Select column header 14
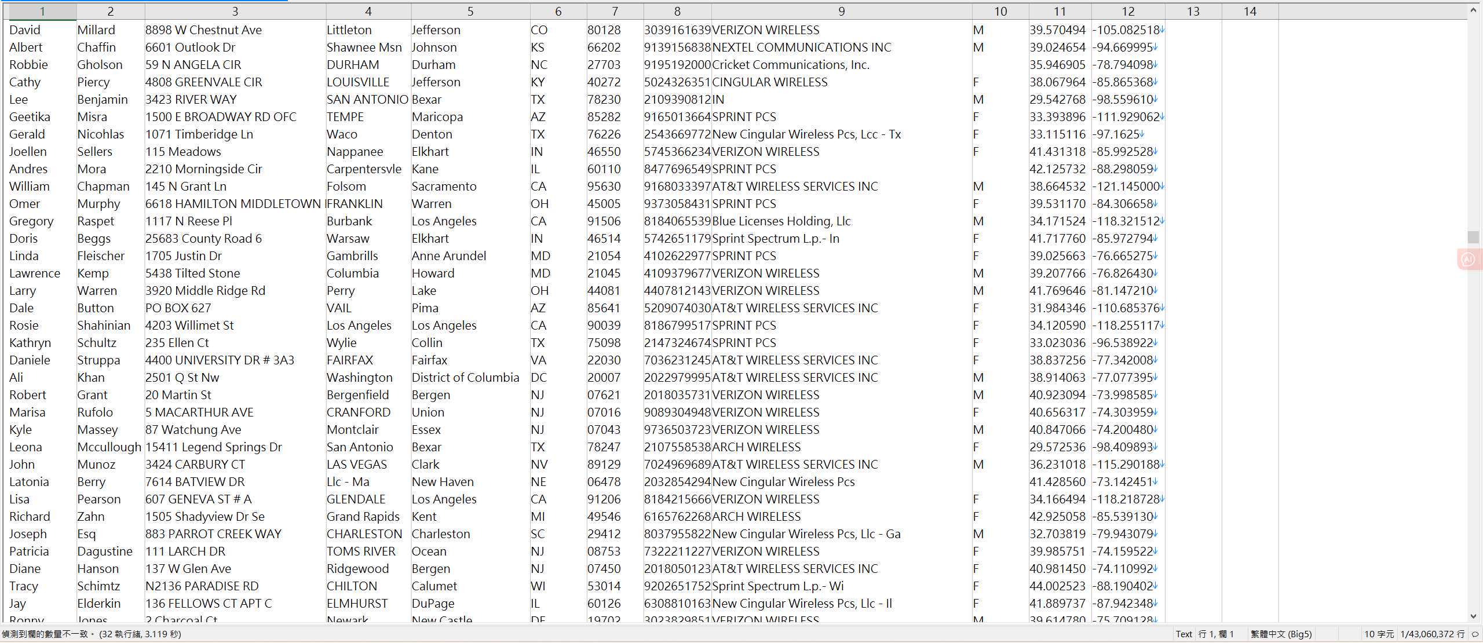The height and width of the screenshot is (643, 1483). tap(1250, 11)
